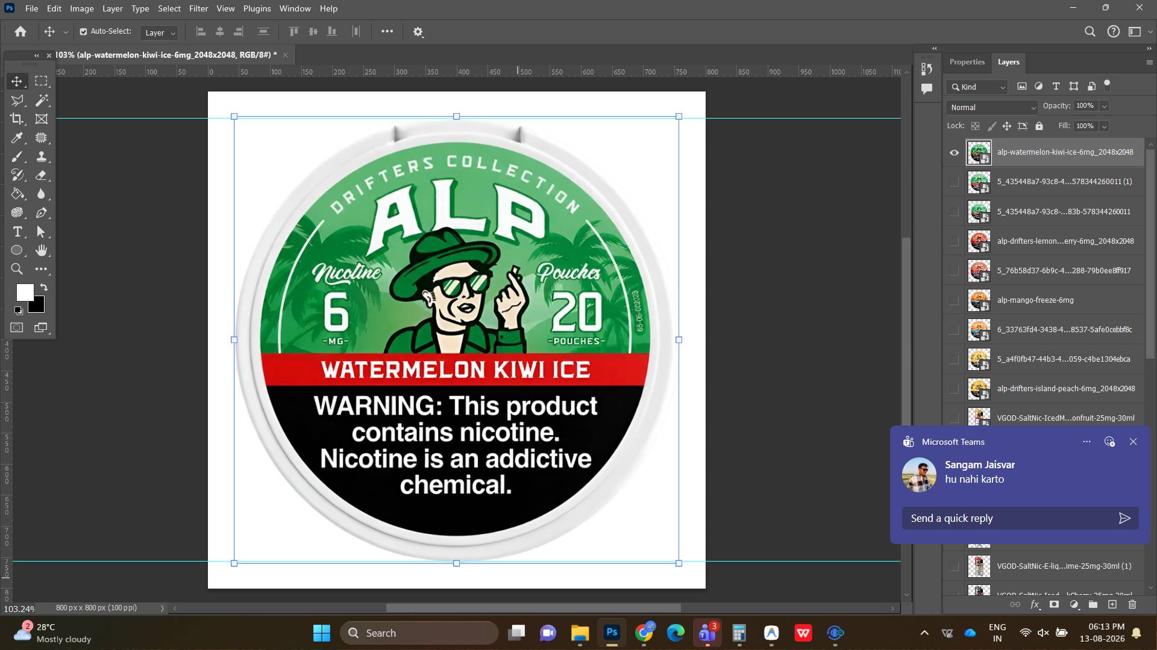Show the alp-mango-freeze-6mg layer
Image resolution: width=1157 pixels, height=650 pixels.
point(954,300)
